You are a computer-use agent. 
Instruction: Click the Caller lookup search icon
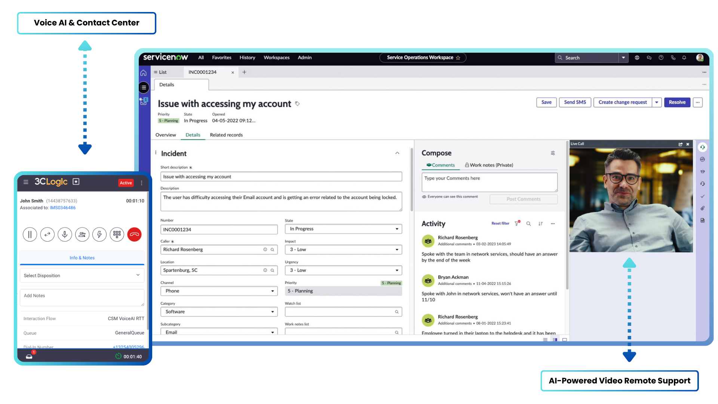[272, 250]
